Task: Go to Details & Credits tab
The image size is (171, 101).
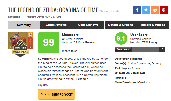Action: pyautogui.click(x=120, y=25)
